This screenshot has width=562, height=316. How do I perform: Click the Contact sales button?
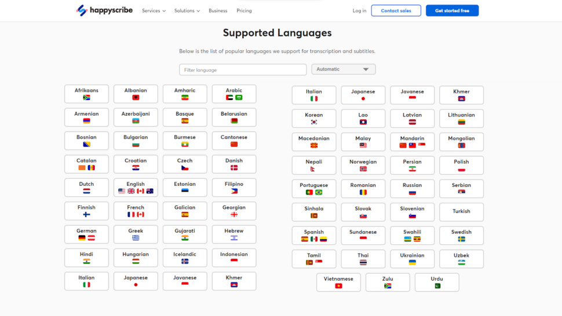[x=396, y=11]
